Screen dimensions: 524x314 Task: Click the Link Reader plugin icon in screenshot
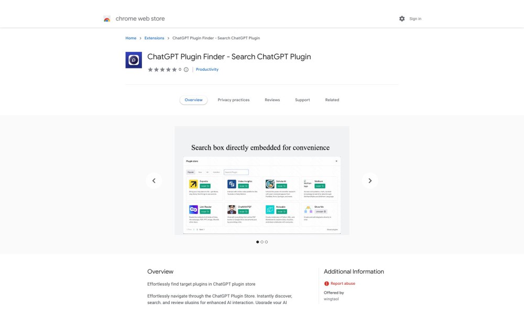click(193, 209)
